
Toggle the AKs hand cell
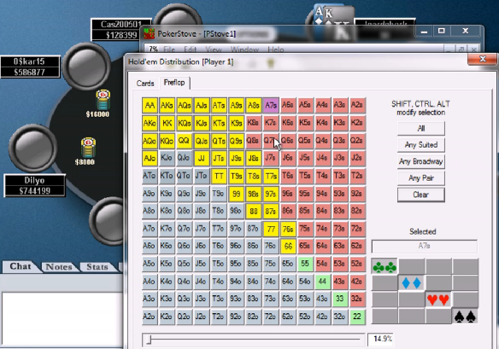pyautogui.click(x=167, y=105)
